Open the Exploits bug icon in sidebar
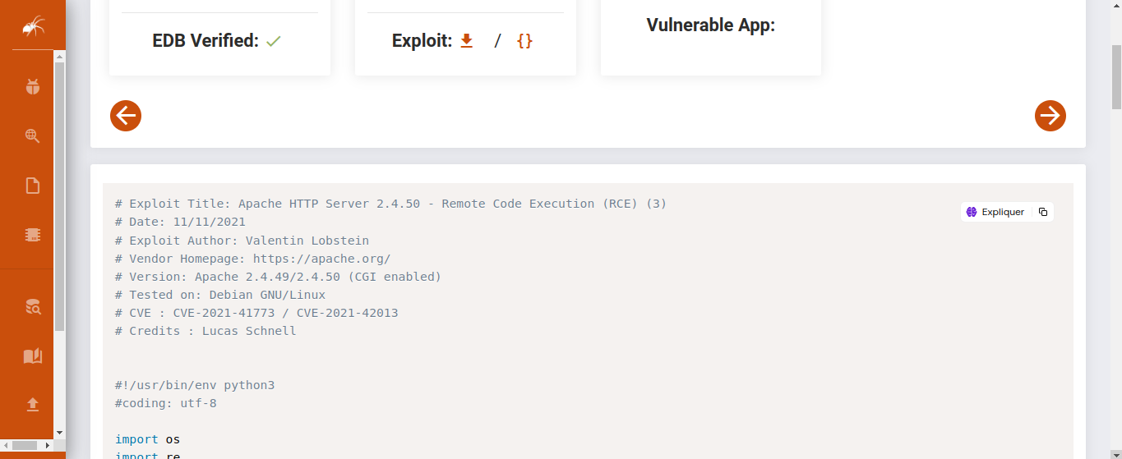 (x=33, y=86)
